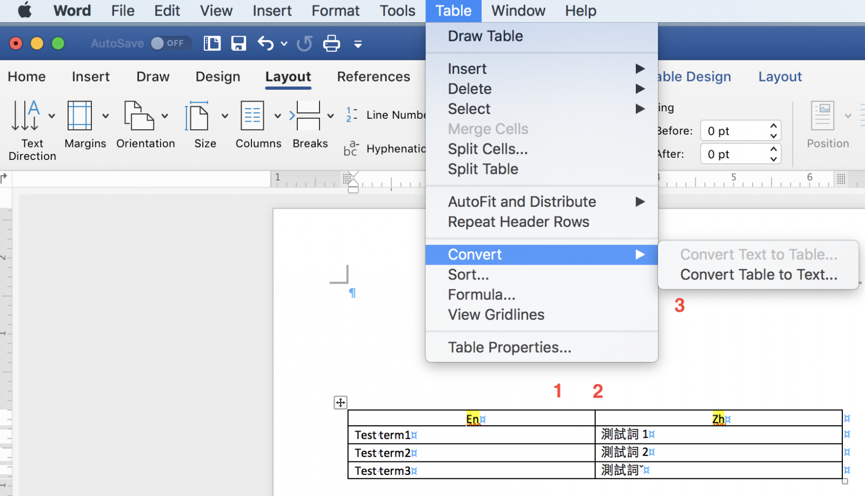Open Table Properties dialog
Viewport: 865px width, 496px height.
coord(509,347)
